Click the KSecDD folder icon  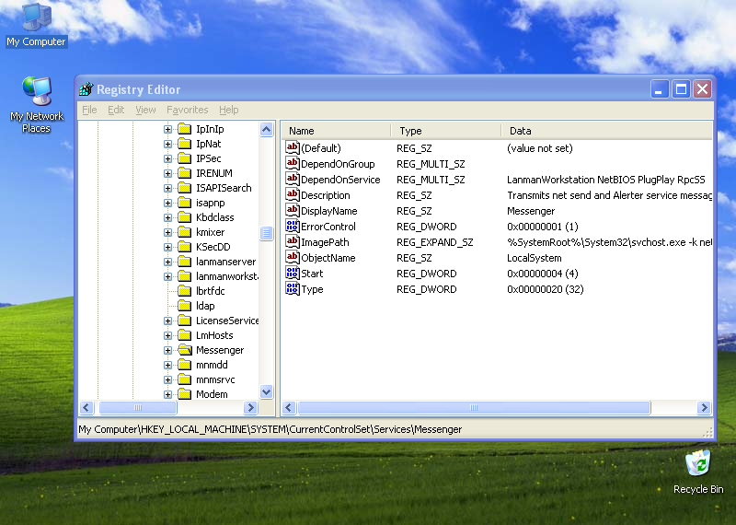[185, 247]
